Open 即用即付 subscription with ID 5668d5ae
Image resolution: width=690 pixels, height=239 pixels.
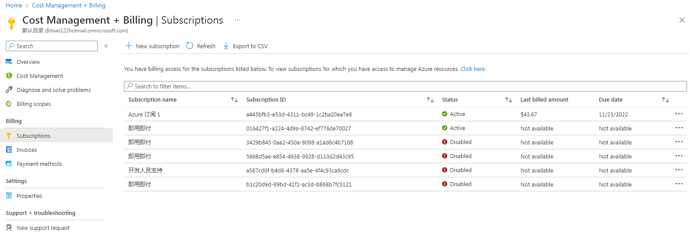point(140,156)
